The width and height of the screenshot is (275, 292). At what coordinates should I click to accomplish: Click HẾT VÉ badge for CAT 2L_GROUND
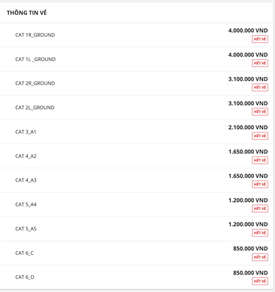point(260,112)
